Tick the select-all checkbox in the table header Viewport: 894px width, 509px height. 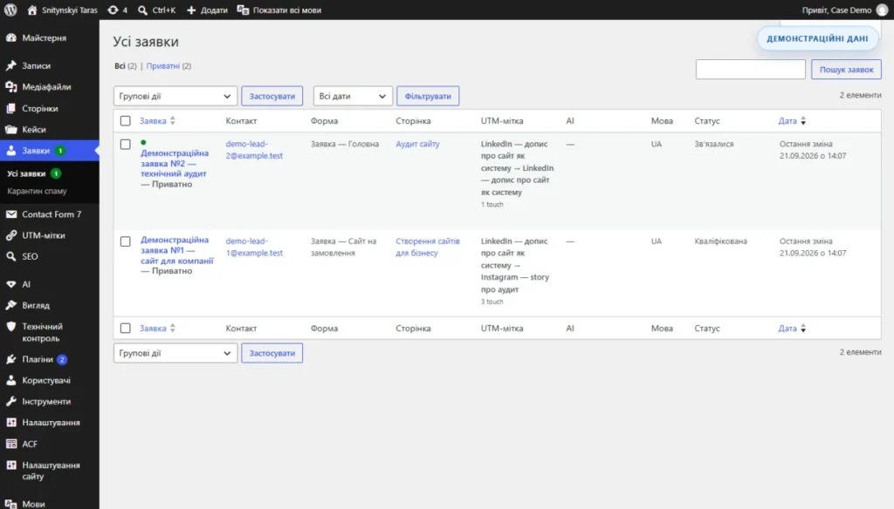point(126,120)
